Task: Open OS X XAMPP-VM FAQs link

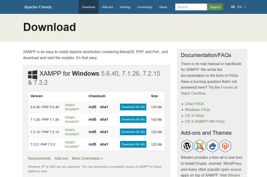Action: pyautogui.click(x=205, y=121)
